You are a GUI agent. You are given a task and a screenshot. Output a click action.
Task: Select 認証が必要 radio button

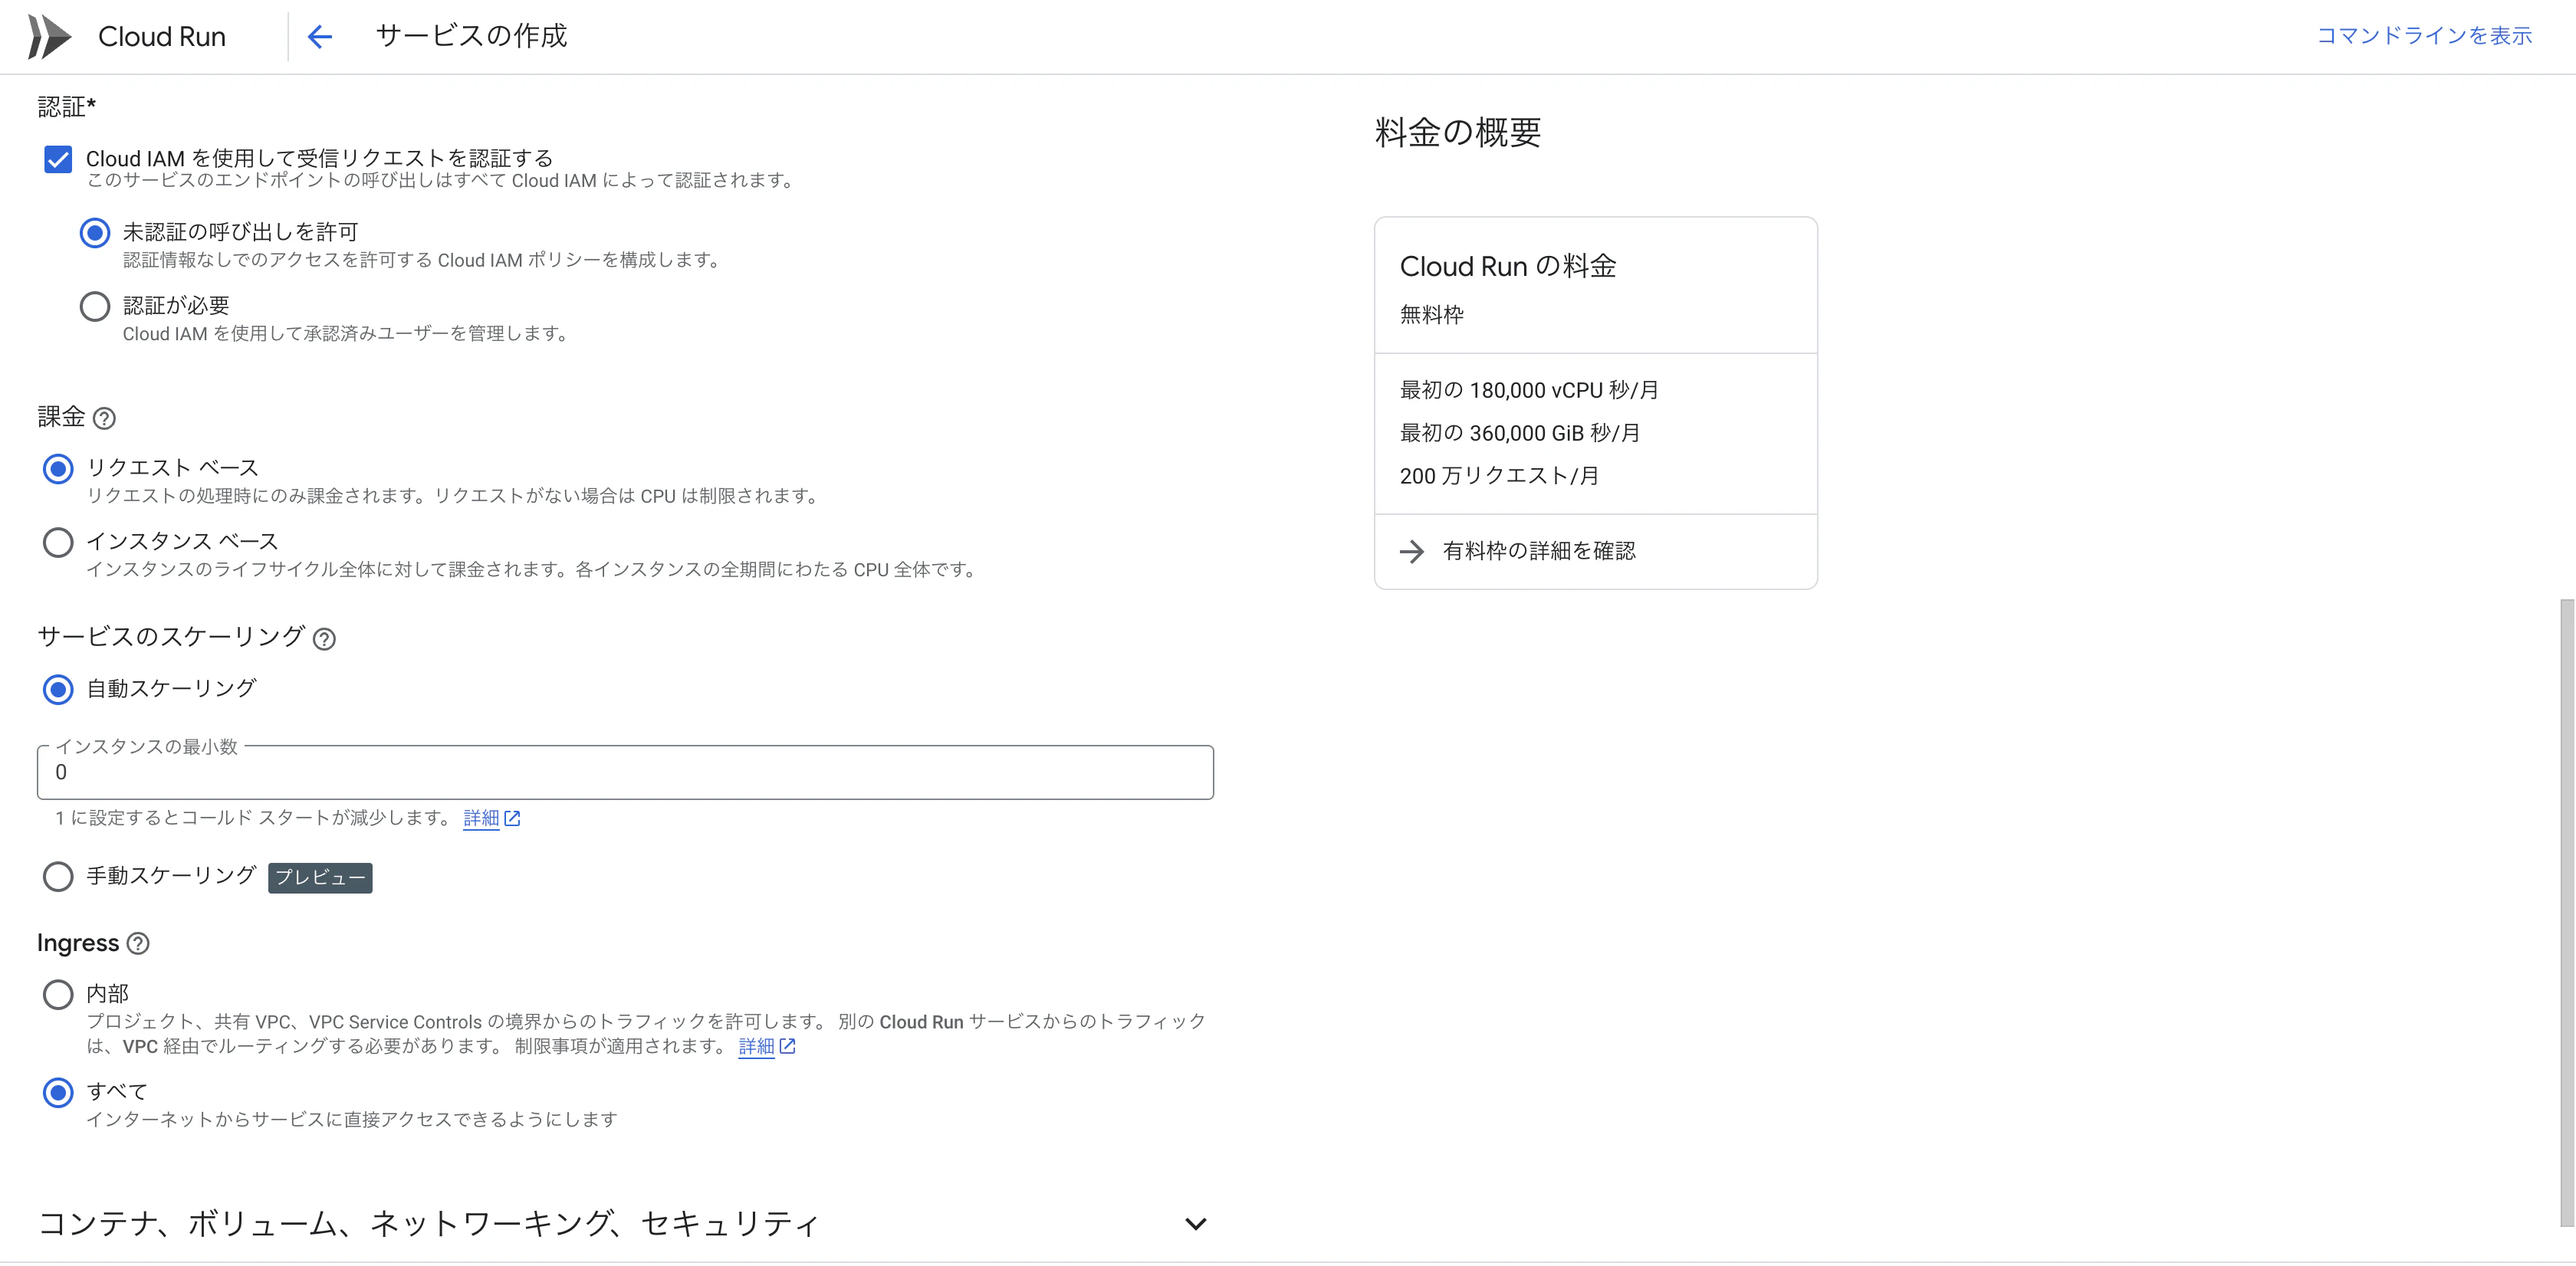(x=95, y=307)
